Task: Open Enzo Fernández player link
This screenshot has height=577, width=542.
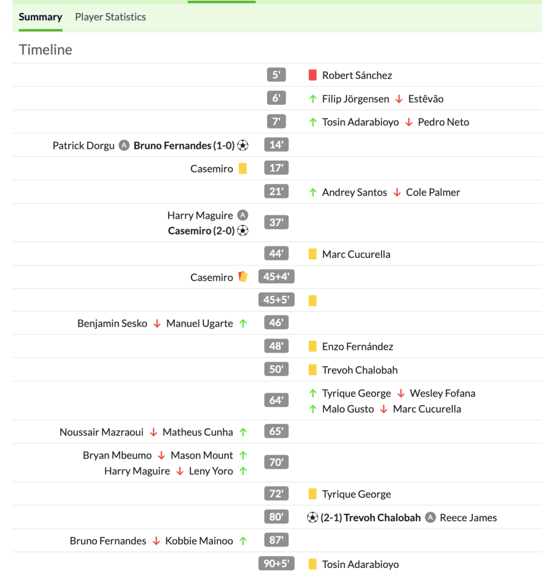Action: (357, 346)
